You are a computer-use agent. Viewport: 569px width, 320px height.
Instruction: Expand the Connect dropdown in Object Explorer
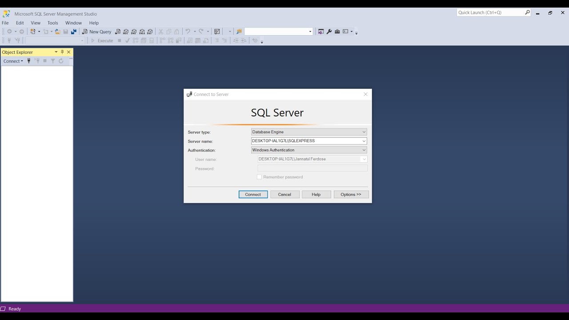click(13, 61)
